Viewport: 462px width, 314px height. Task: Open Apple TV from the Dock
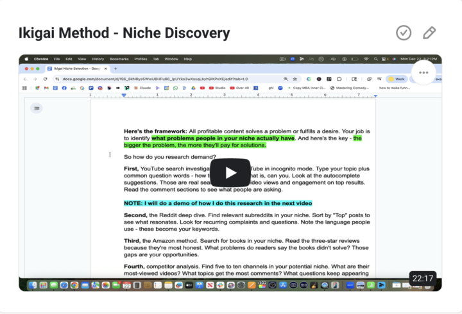(189, 285)
